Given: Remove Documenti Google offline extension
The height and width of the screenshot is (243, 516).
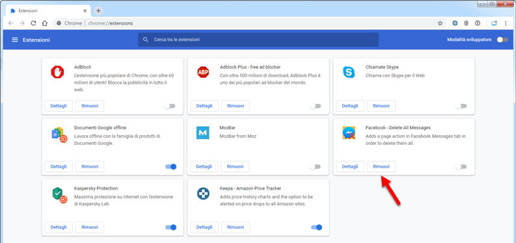Looking at the screenshot, I should (x=90, y=166).
